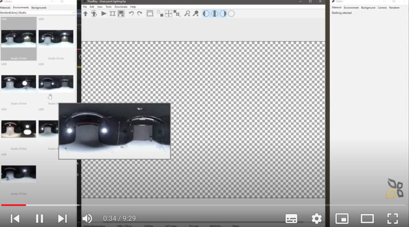Click the second filled magnifier icon

click(196, 14)
